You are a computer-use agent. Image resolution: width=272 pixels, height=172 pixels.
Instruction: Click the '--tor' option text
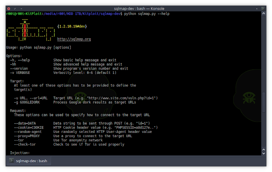tap(19, 140)
